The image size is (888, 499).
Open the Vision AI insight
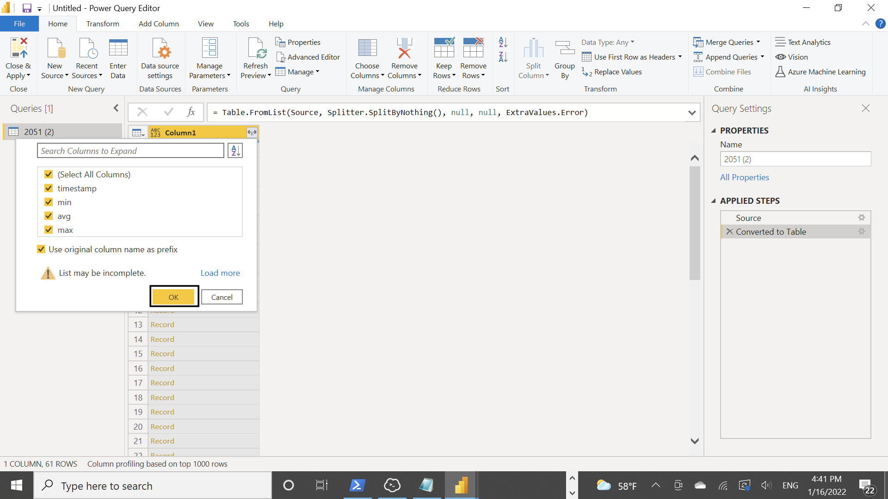[792, 57]
